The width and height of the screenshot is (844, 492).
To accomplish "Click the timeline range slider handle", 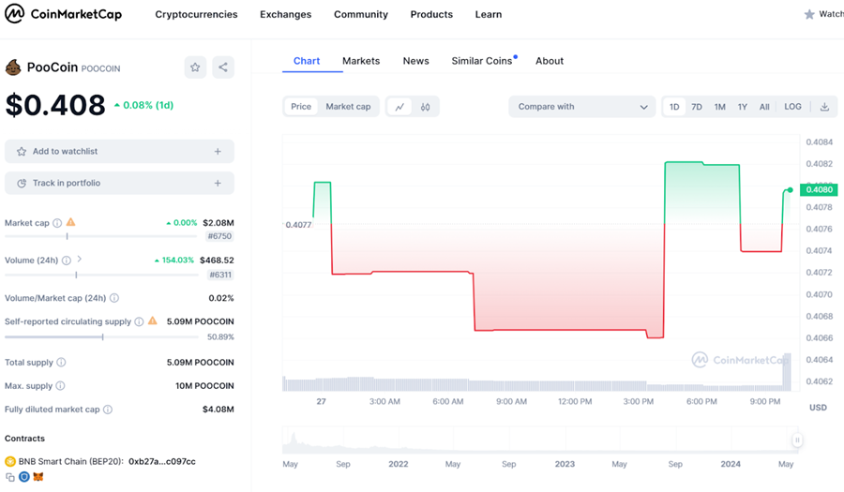I will [797, 440].
